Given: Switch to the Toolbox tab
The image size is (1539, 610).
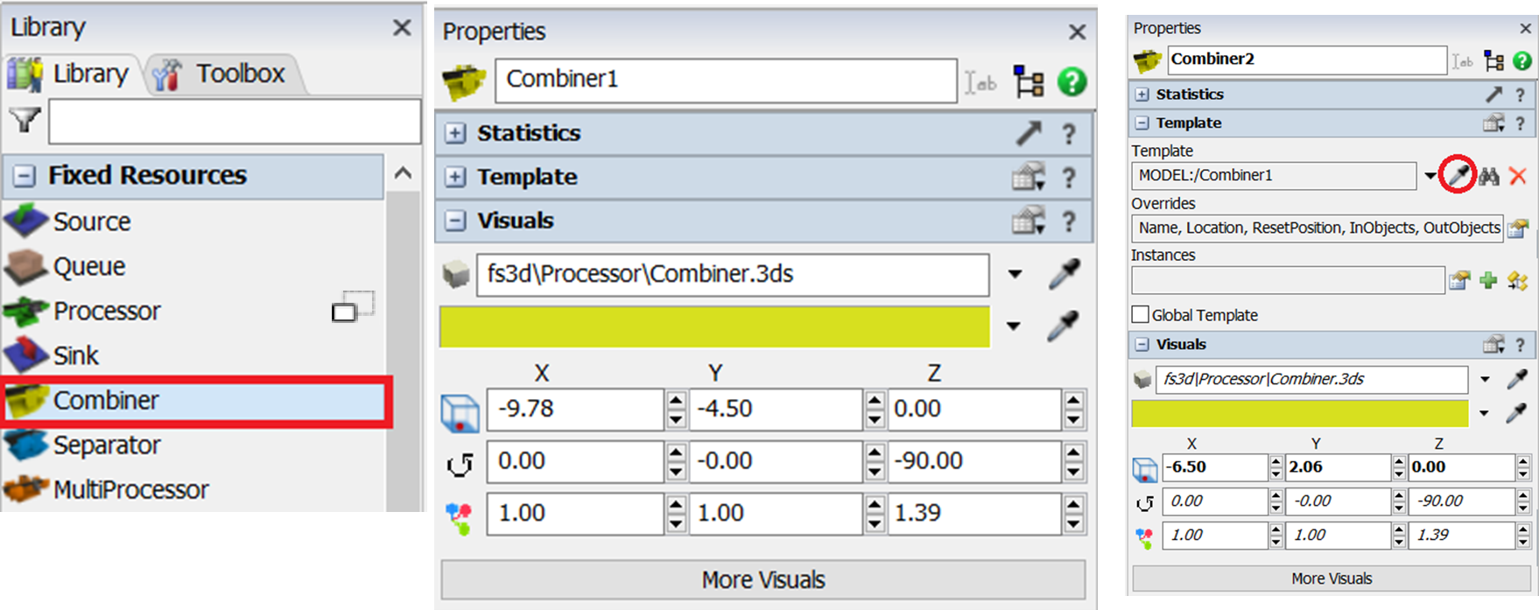Looking at the screenshot, I should (x=226, y=74).
